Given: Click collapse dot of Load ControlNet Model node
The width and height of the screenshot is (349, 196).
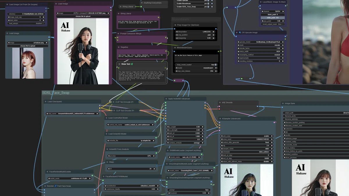Looking at the screenshot, I should point(106,118).
